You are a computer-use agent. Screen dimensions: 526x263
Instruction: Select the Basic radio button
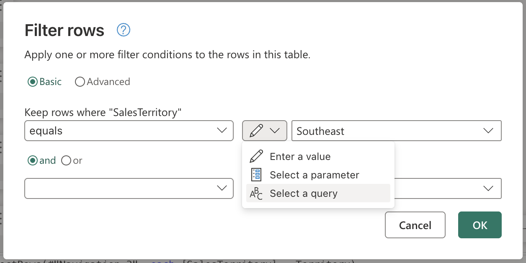pyautogui.click(x=32, y=82)
